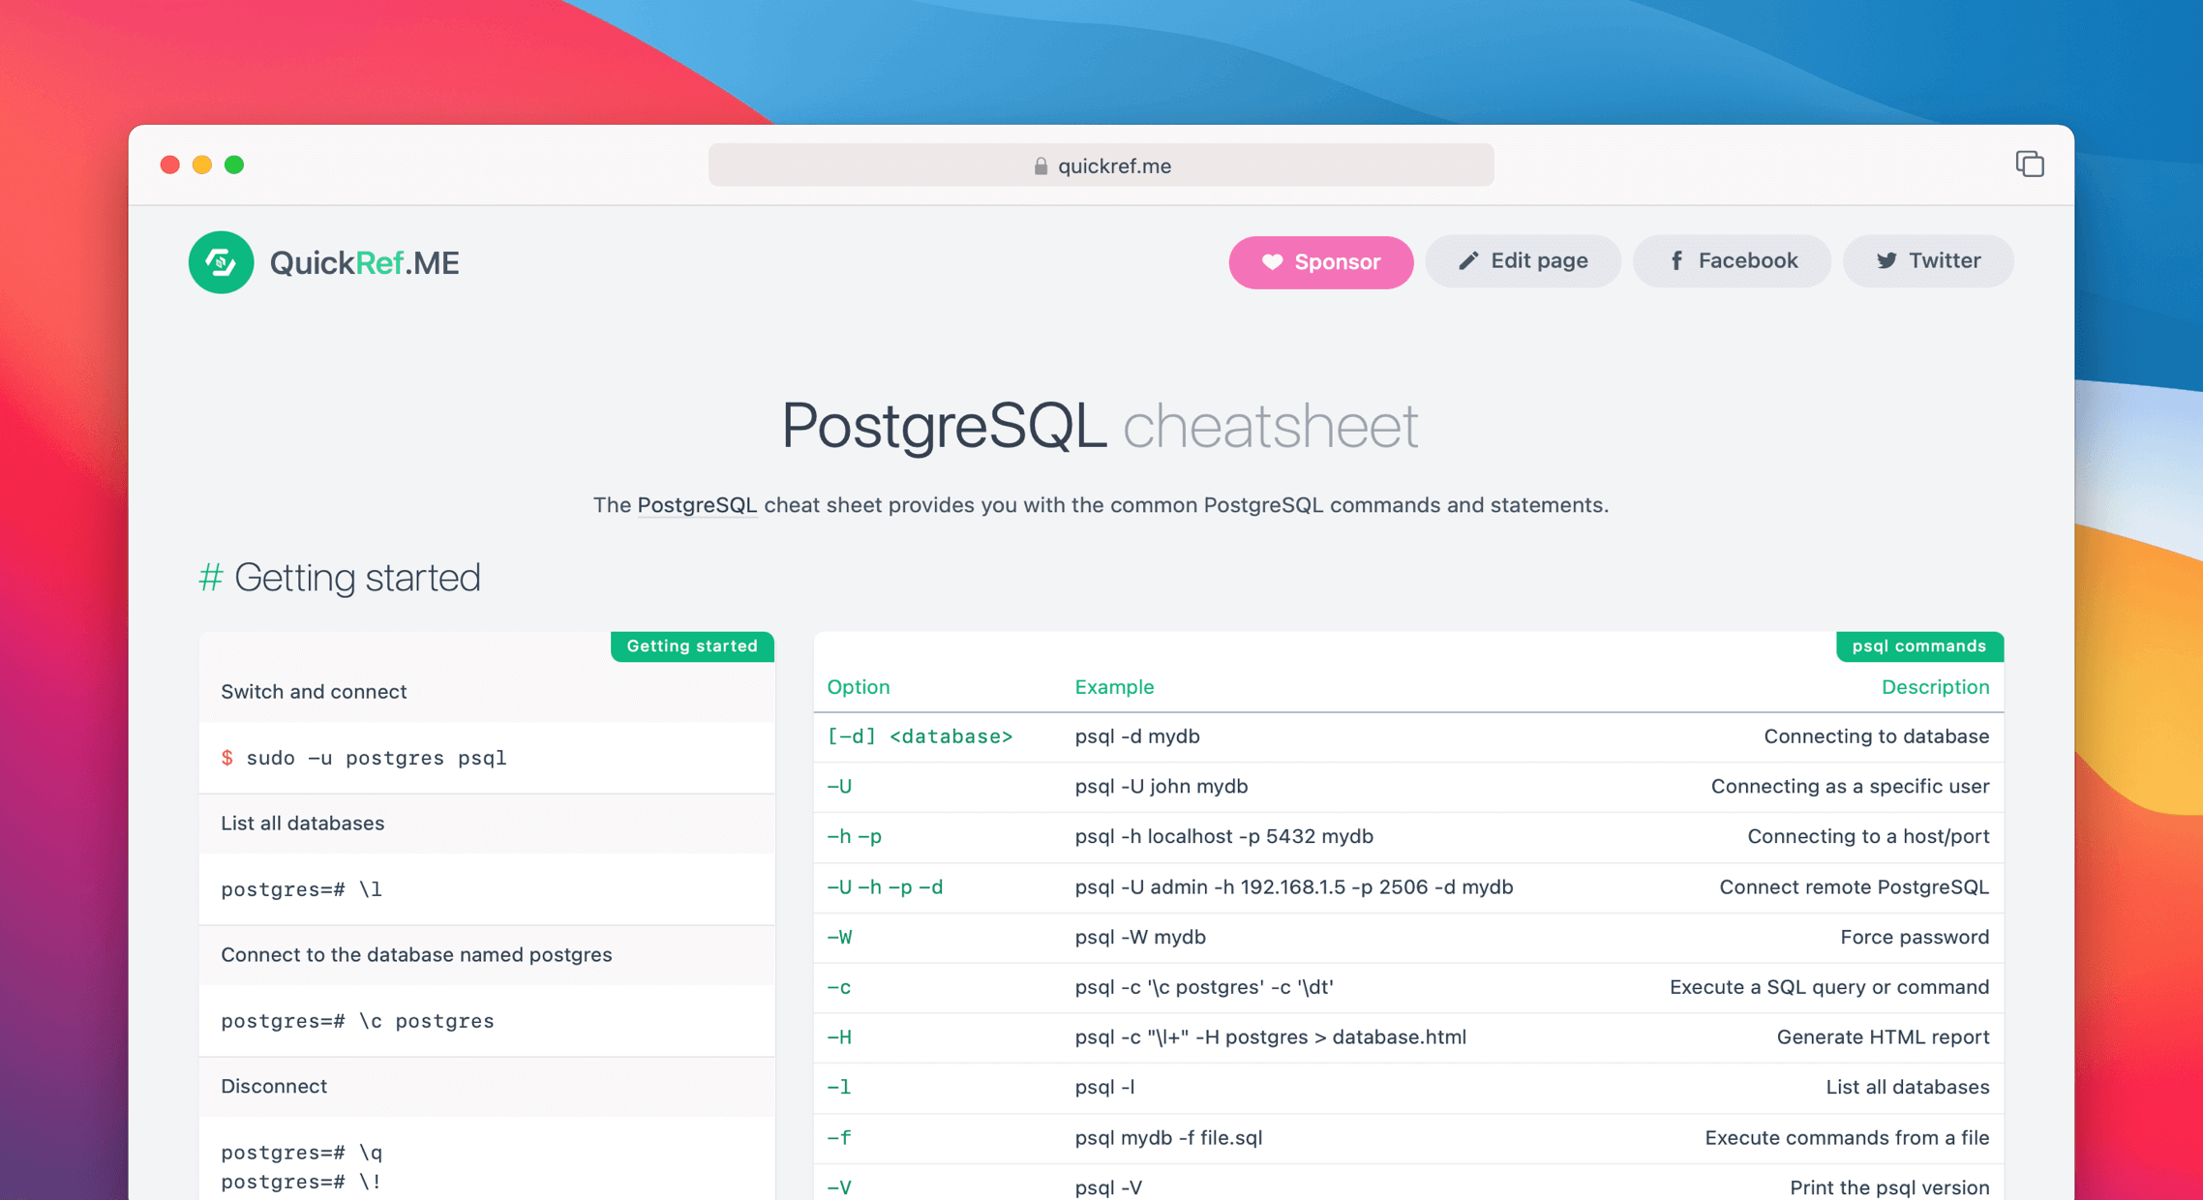
Task: Click the Twitter button label
Action: click(1945, 260)
